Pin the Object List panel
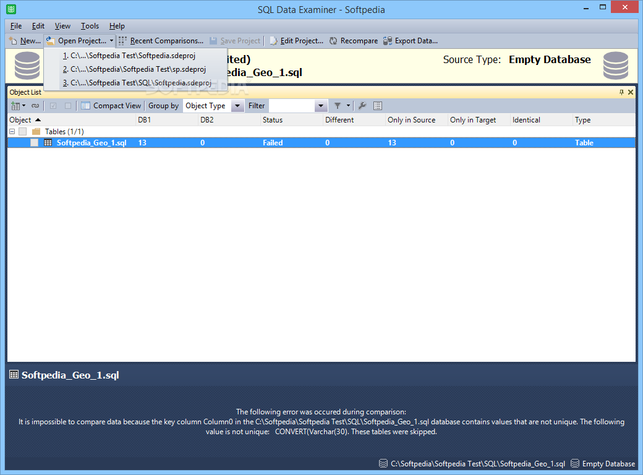This screenshot has height=475, width=643. 621,92
